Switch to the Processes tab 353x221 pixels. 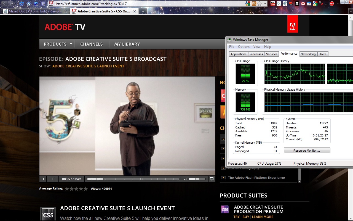(x=256, y=54)
